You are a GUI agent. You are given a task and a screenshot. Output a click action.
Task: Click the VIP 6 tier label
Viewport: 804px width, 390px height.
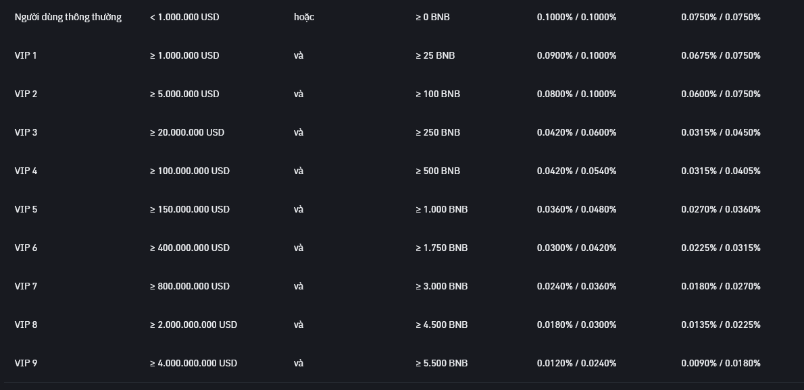point(26,248)
